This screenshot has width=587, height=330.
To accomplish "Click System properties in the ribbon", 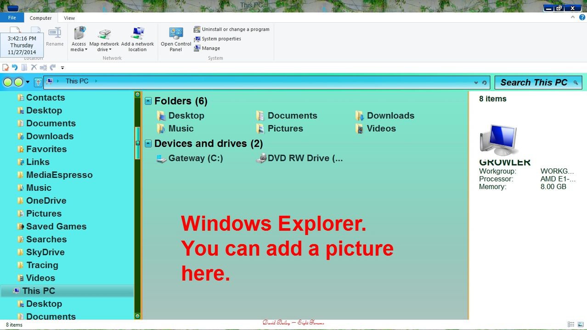I will coord(218,39).
